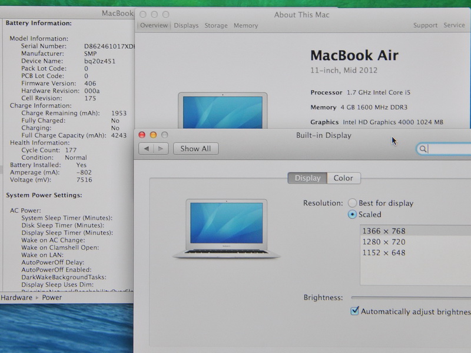Click the MacBook Air title text
The height and width of the screenshot is (353, 471).
point(354,55)
